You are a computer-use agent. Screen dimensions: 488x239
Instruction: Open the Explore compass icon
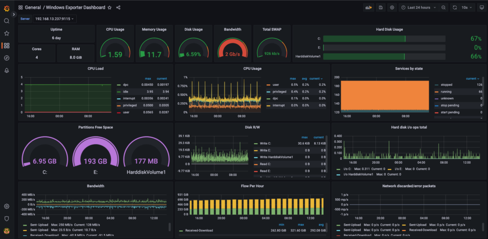pyautogui.click(x=7, y=58)
